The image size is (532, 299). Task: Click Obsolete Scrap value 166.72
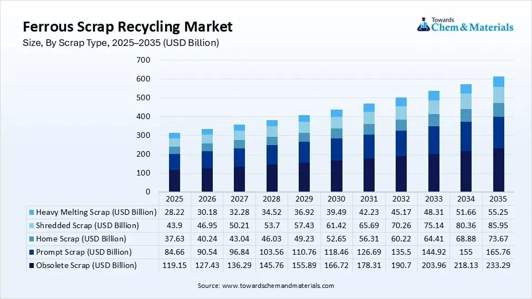(336, 265)
